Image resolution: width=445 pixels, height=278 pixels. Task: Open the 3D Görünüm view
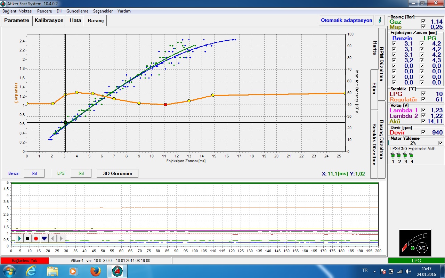click(118, 173)
